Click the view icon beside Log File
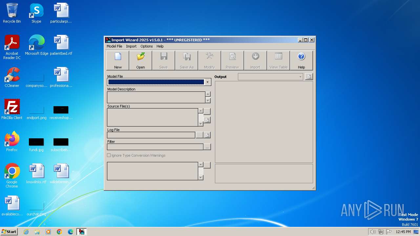Image resolution: width=420 pixels, height=236 pixels. pos(207,135)
